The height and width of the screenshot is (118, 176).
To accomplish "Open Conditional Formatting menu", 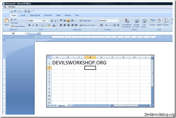I will point(127,23).
